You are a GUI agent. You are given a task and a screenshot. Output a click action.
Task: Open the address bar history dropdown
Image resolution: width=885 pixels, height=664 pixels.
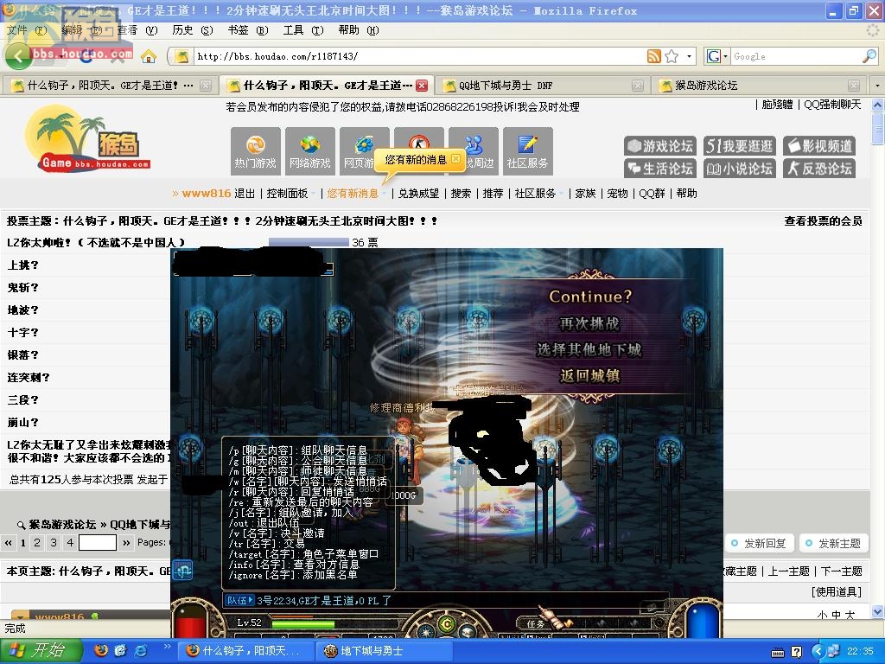pos(689,56)
